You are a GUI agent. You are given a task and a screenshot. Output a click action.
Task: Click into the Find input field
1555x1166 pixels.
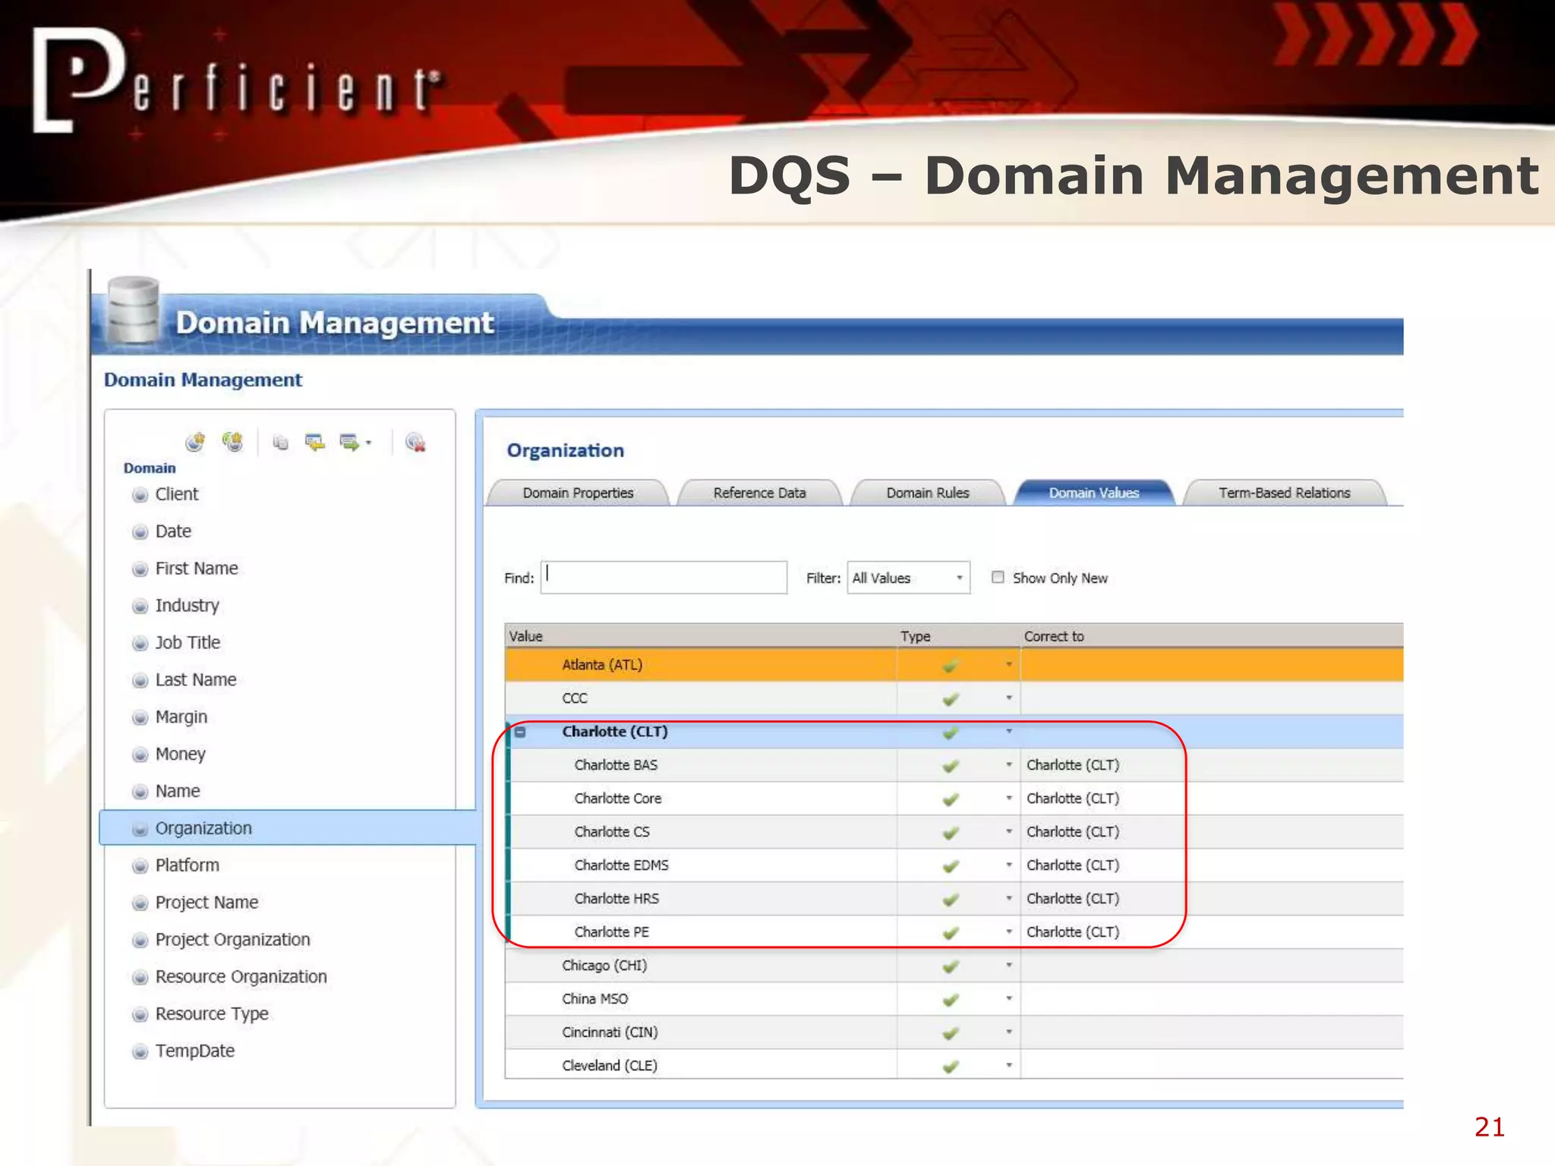(664, 578)
